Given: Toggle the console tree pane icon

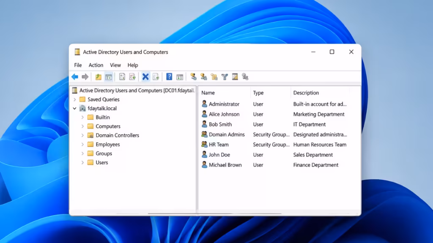Looking at the screenshot, I should 109,77.
